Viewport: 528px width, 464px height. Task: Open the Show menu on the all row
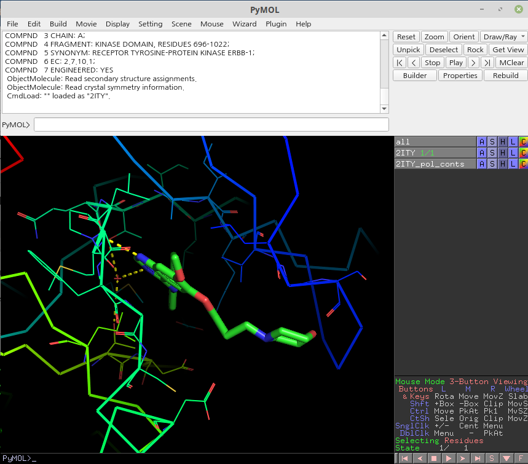(x=492, y=142)
